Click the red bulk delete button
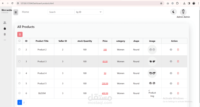200x107 pixels. point(20,34)
